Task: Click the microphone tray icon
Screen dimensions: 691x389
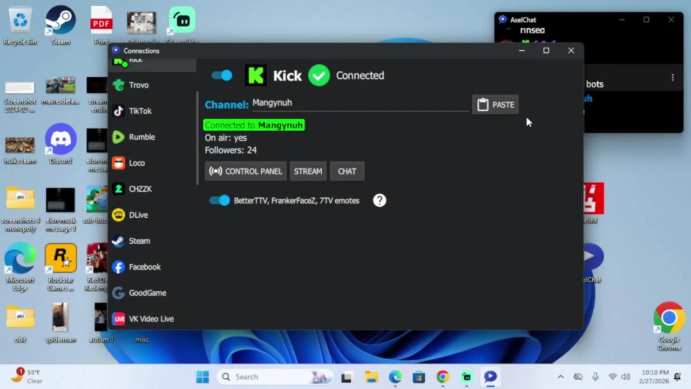Action: 595,377
